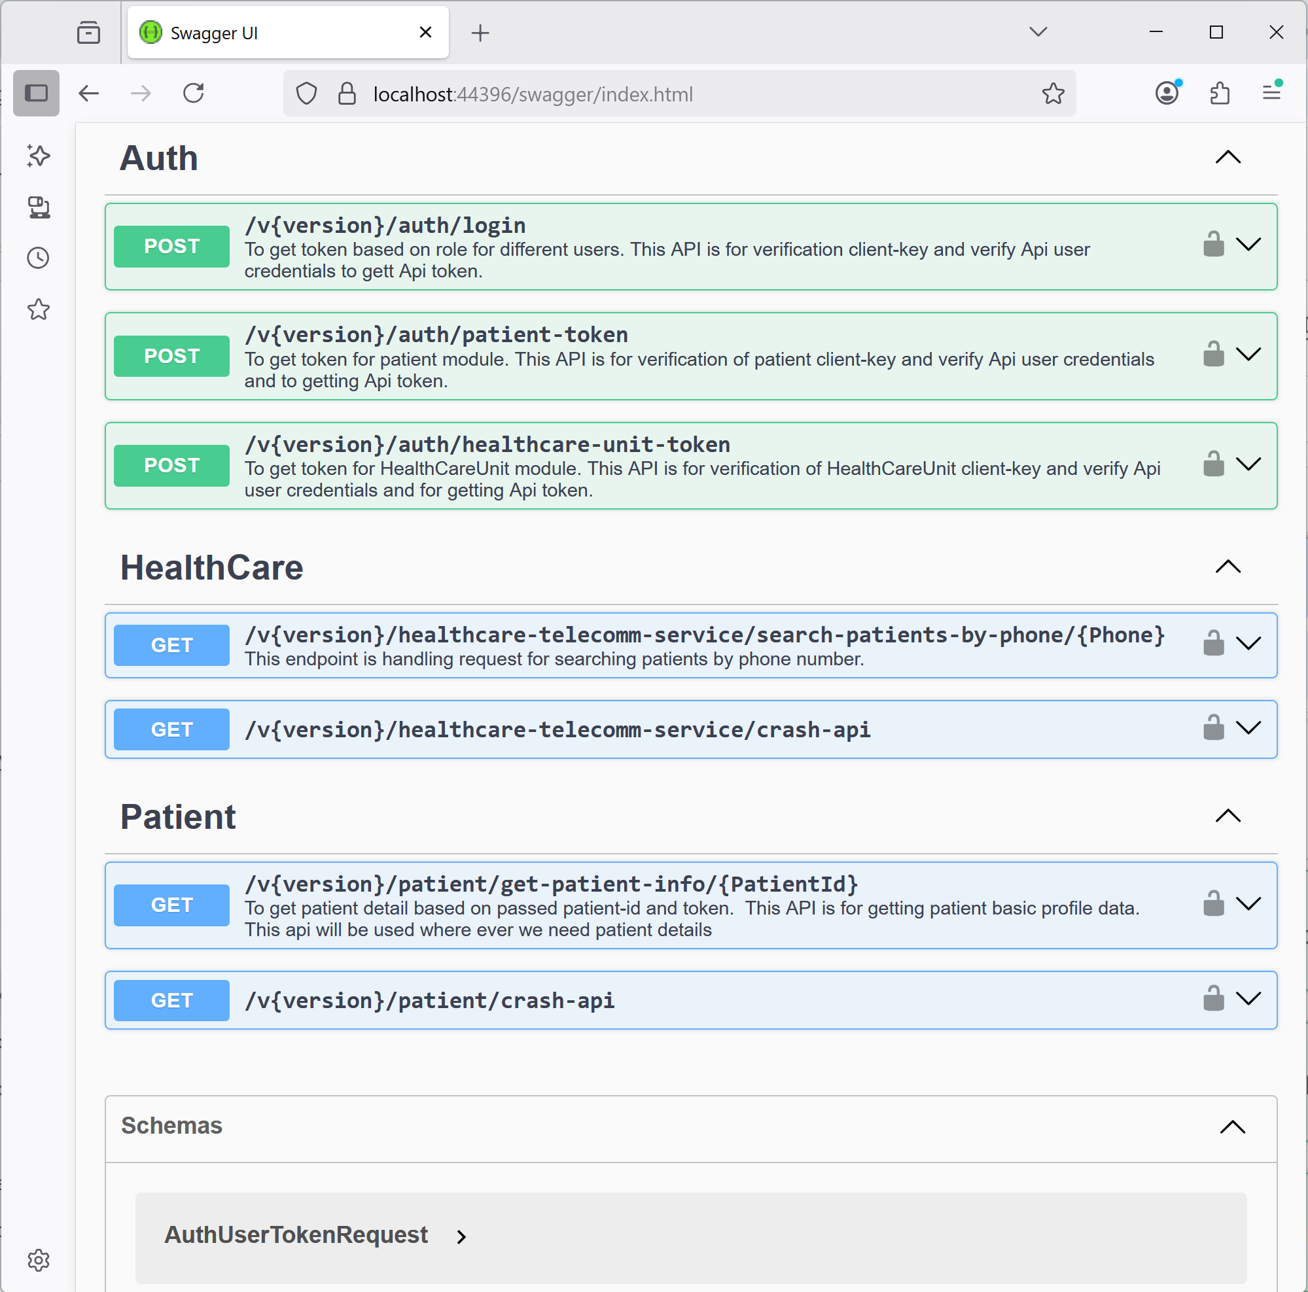Expand healthcare-telecomm-service/crash-api chevron
Image resolution: width=1308 pixels, height=1292 pixels.
1248,727
